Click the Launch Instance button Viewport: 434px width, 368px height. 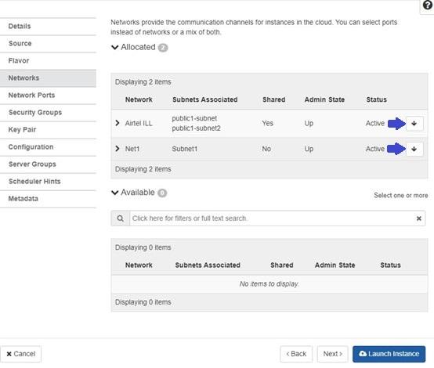(389, 354)
